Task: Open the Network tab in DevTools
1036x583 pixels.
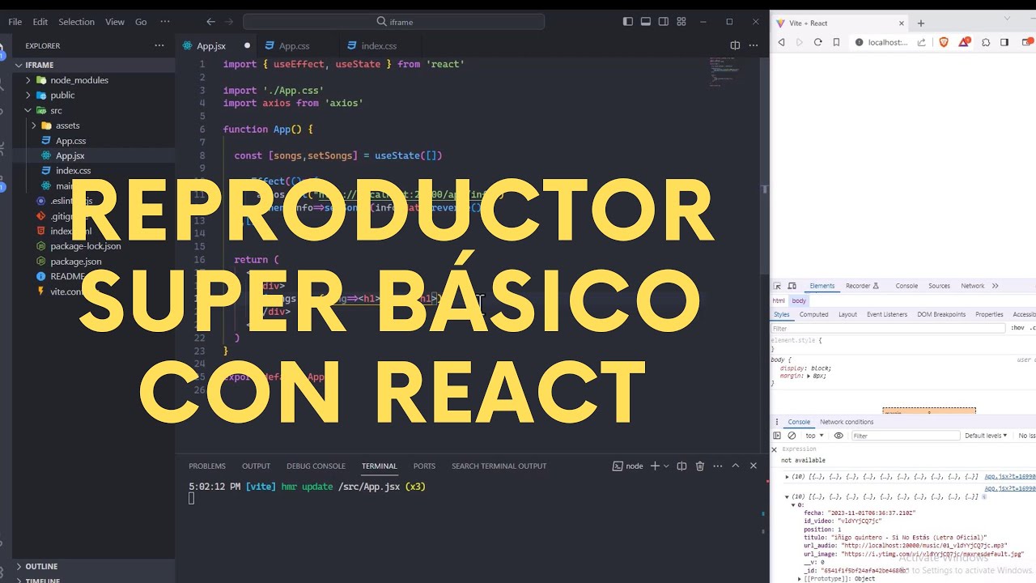Action: [x=973, y=286]
